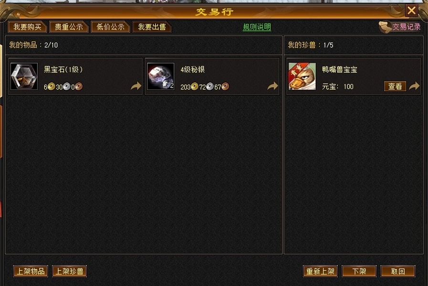The image size is (428, 286).
Task: Click share arrow on 黑宝石 listing
Action: (136, 86)
